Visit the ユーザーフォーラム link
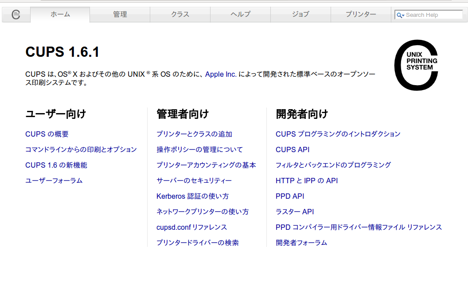Image resolution: width=468 pixels, height=291 pixels. (x=54, y=181)
